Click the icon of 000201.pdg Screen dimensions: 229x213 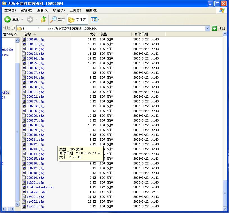24,92
